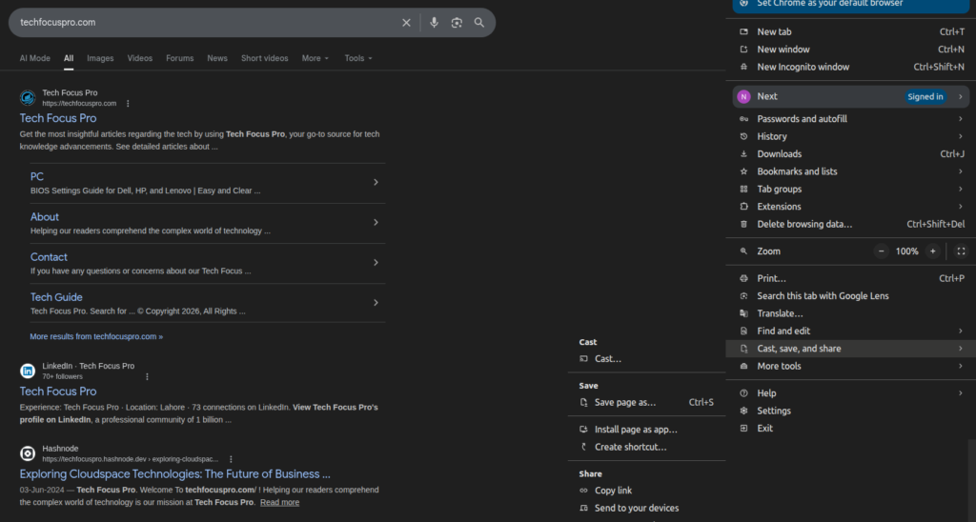The height and width of the screenshot is (522, 976).
Task: Decrease zoom with the minus button
Action: point(880,251)
